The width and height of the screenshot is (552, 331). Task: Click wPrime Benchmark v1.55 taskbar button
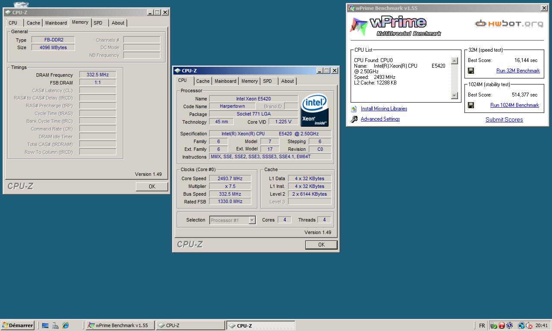119,325
